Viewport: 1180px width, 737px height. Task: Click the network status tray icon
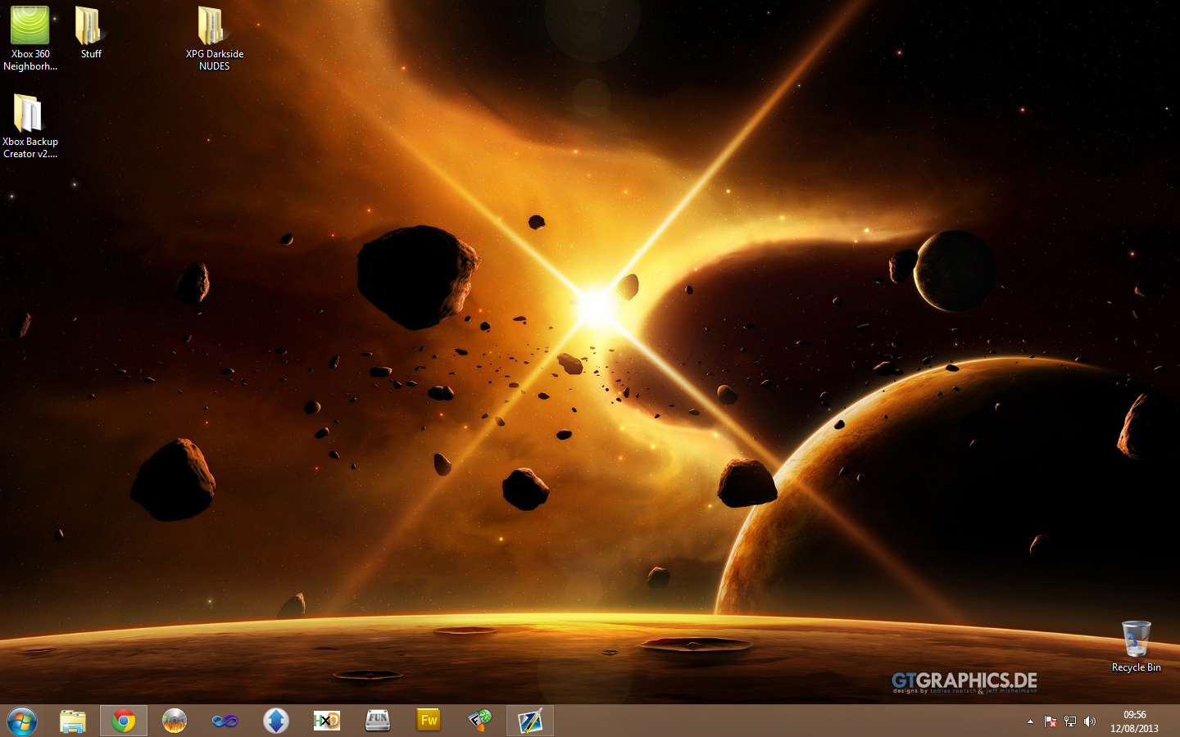click(x=1069, y=721)
